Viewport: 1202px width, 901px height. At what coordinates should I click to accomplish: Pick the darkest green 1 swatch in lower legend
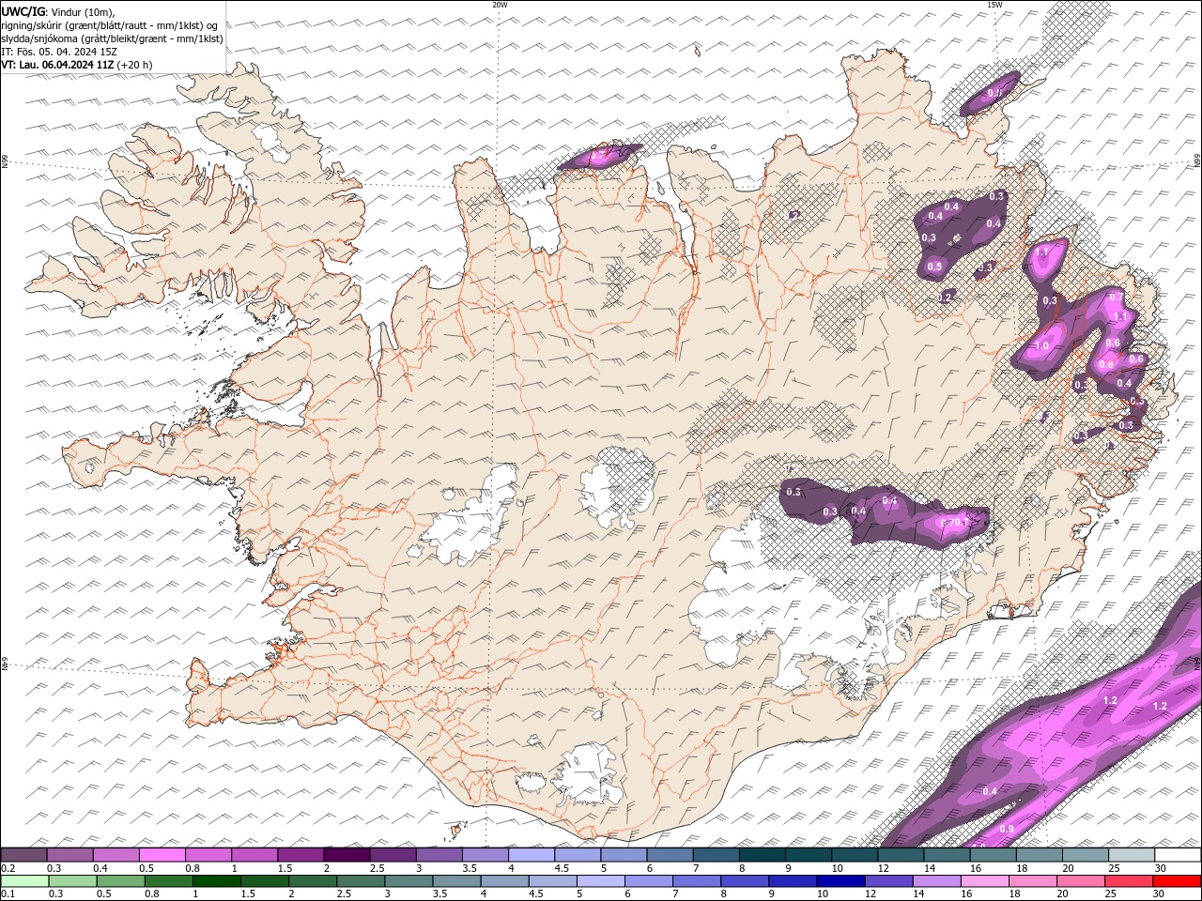(216, 880)
